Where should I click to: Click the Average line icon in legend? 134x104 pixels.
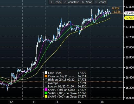pyautogui.click(x=46, y=83)
